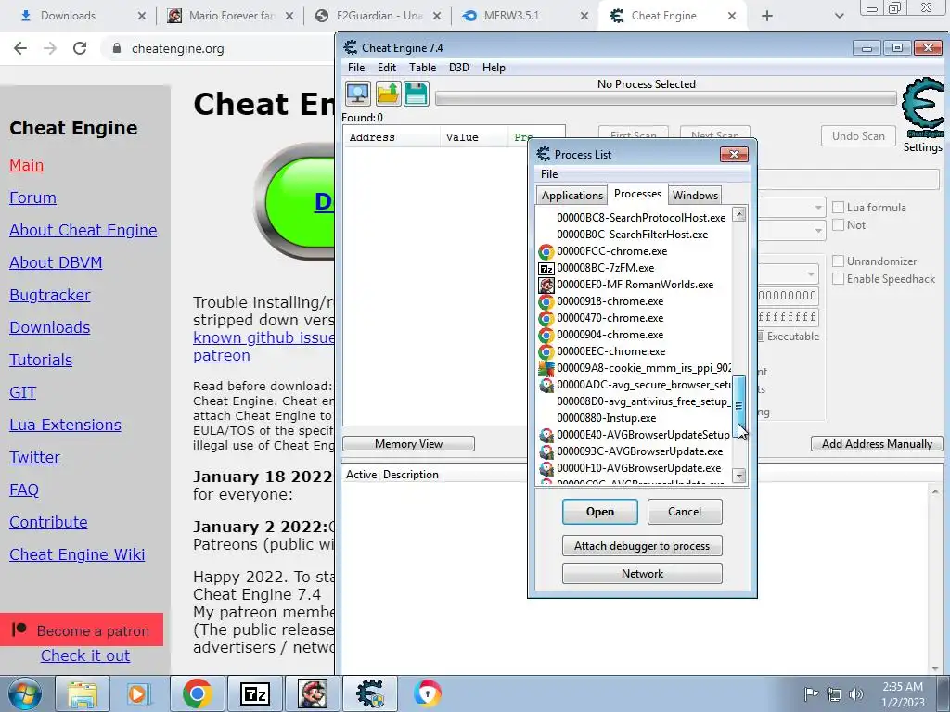Switch to Mario game taskbar icon
The image size is (950, 712).
312,693
